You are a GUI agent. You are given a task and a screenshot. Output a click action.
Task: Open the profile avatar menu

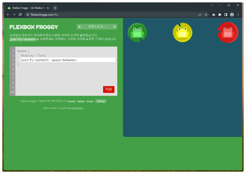(x=232, y=15)
